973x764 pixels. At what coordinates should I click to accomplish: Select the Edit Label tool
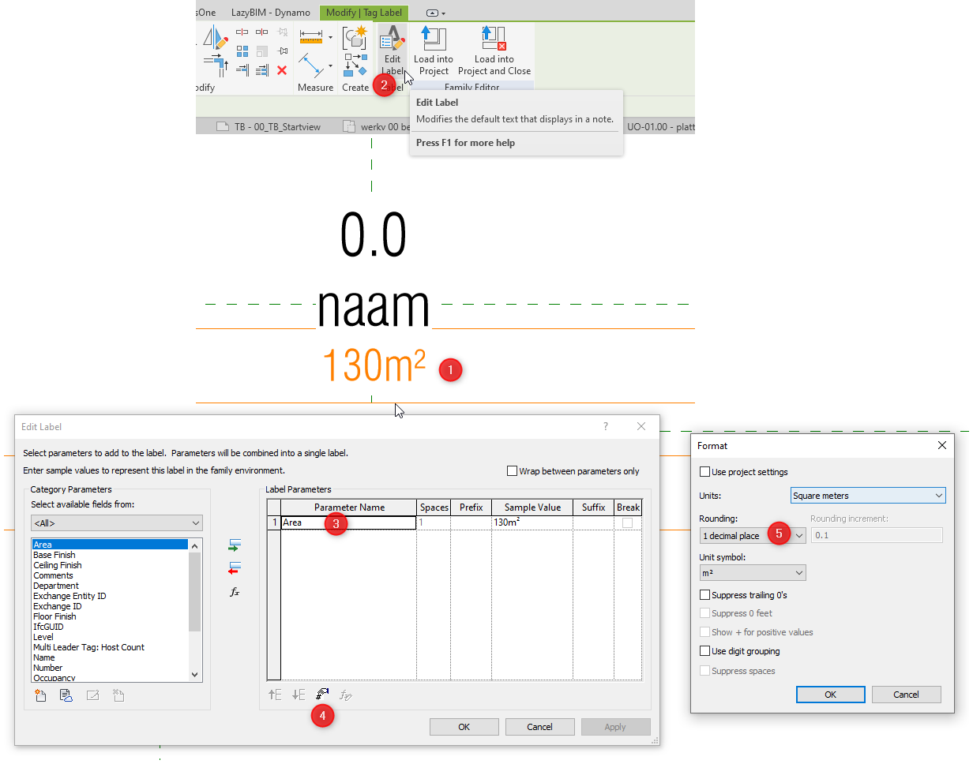point(393,49)
